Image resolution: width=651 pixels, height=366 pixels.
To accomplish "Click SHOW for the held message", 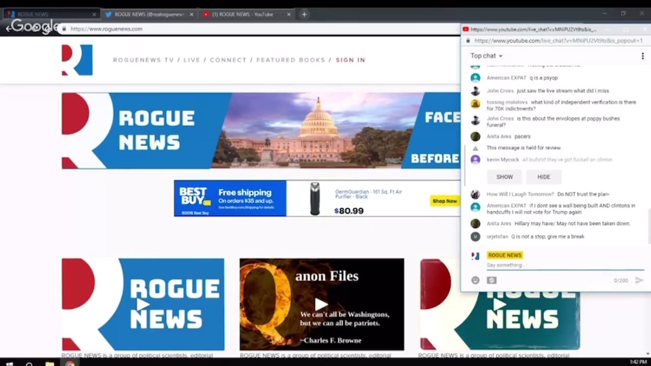I will click(505, 177).
